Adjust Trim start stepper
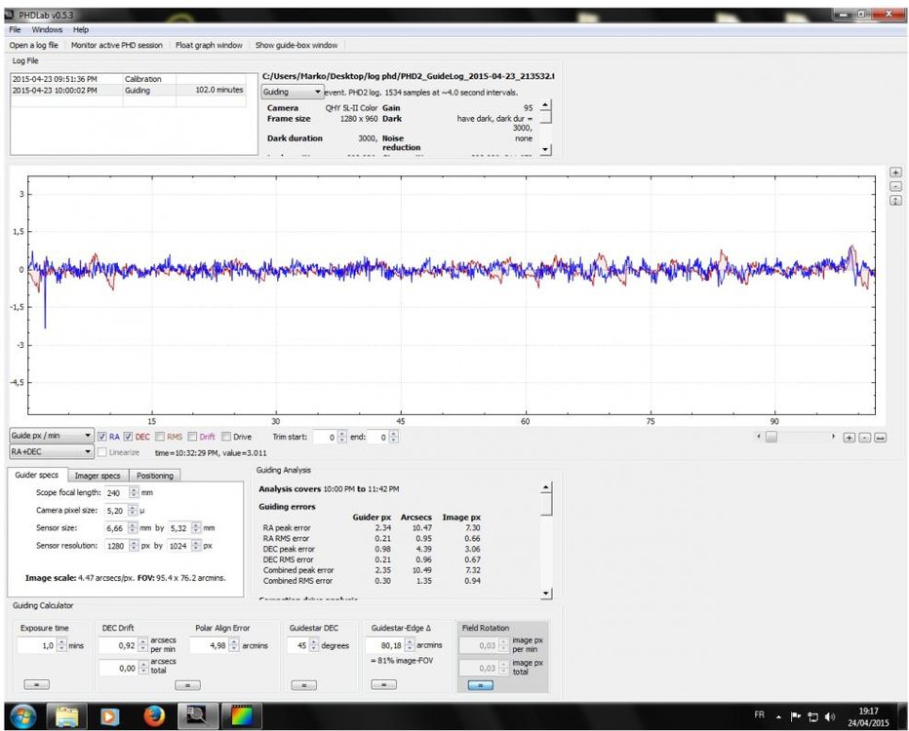The image size is (909, 731). (341, 437)
